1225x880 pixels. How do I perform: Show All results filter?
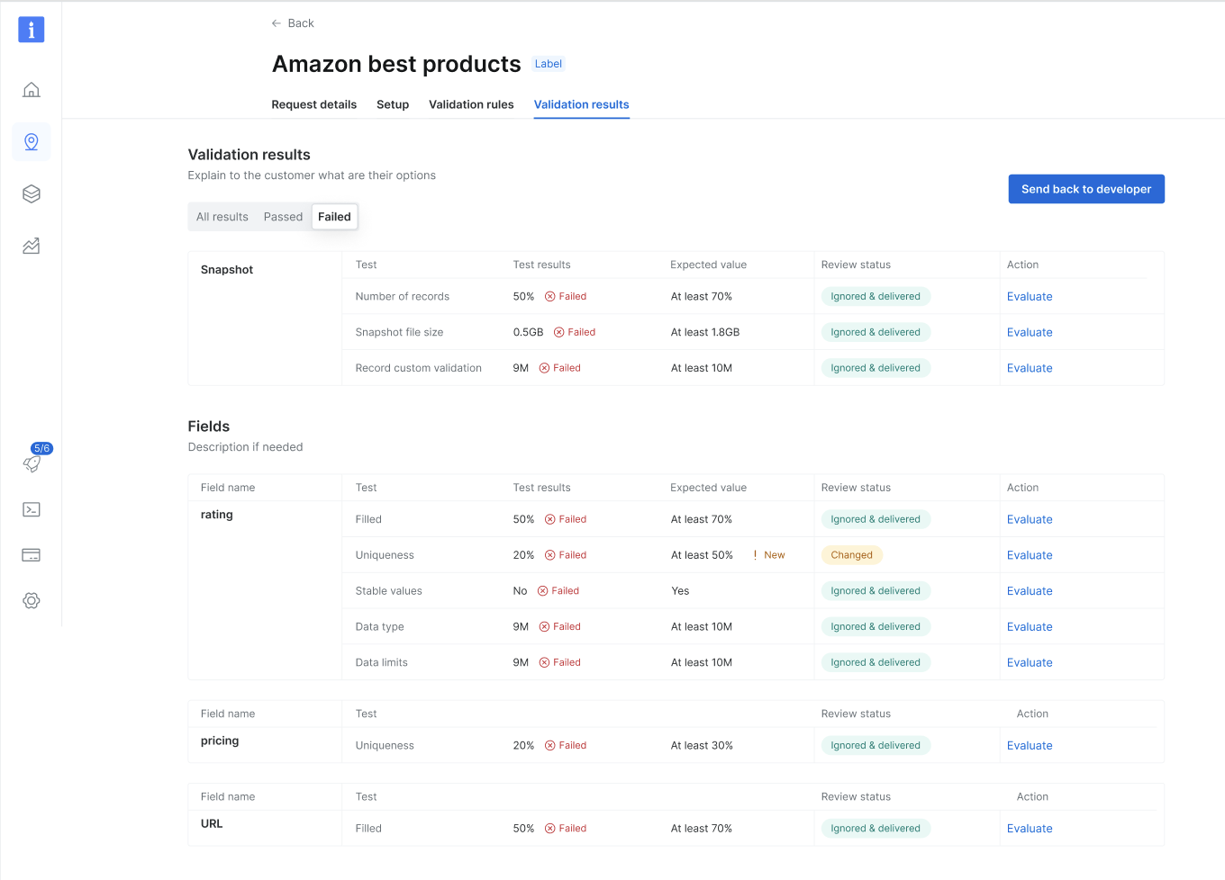point(222,217)
